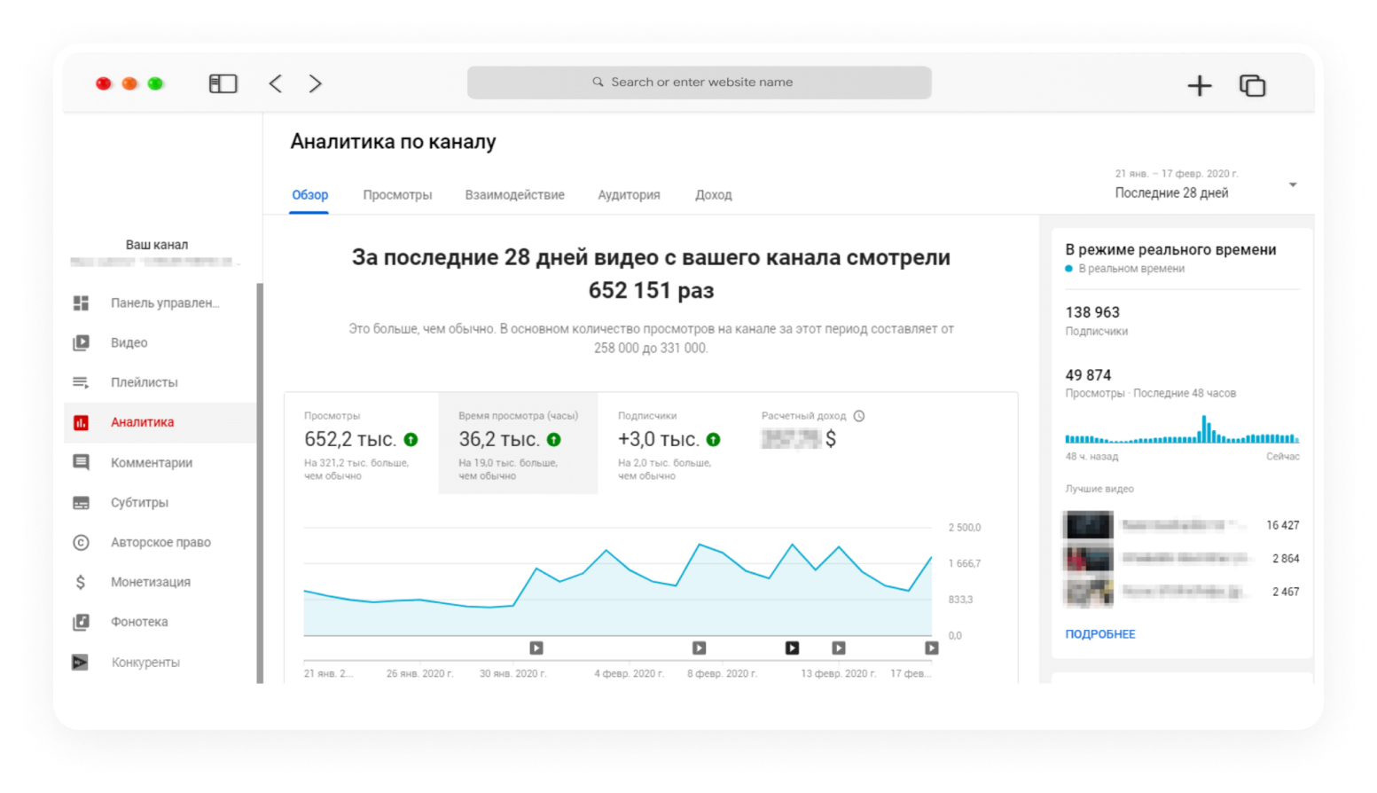The height and width of the screenshot is (793, 1377).
Task: Click the sidebar vertical scrollbar
Action: (x=260, y=483)
